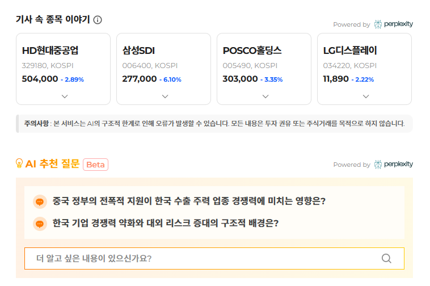Select the LG디스플레이 stock title
Screen dimensions: 430x286
350,51
